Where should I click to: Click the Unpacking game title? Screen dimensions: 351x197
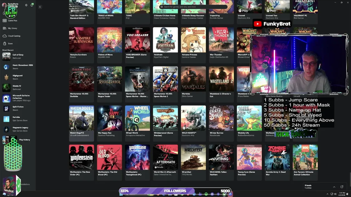pos(215,16)
